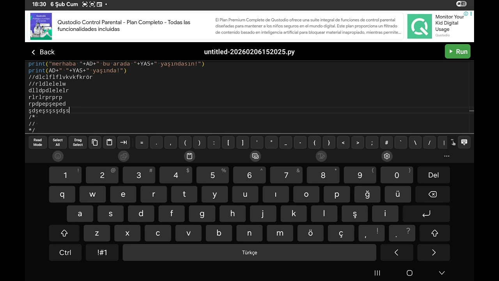499x281 pixels.
Task: Go to home with the navigation bar
Action: click(x=409, y=273)
